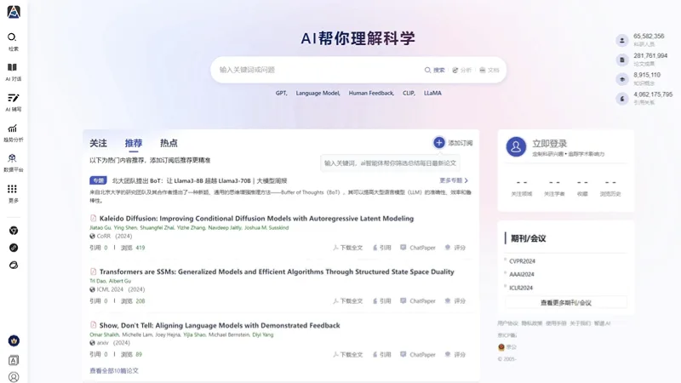The image size is (681, 383).
Task: Open ChatPaper for Show, Don't Tell paper
Action: click(x=417, y=354)
